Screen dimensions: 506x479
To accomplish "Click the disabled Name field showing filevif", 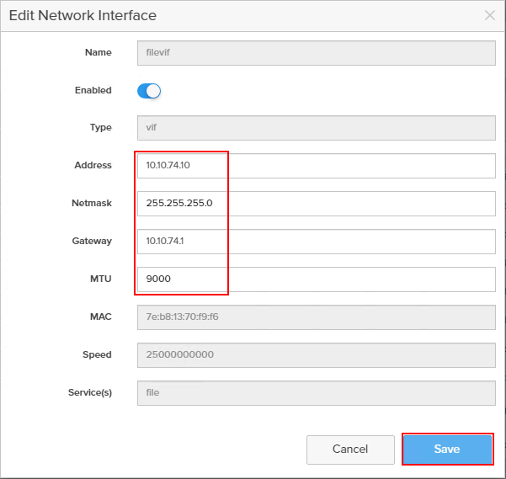I will point(316,53).
